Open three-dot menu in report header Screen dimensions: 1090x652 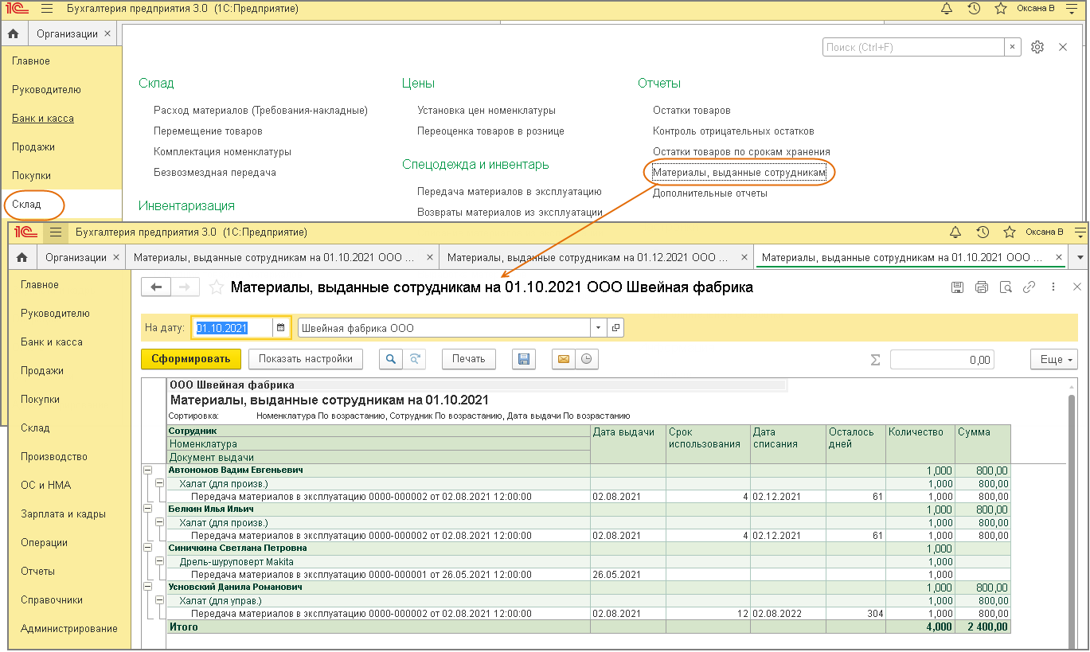pos(1053,287)
